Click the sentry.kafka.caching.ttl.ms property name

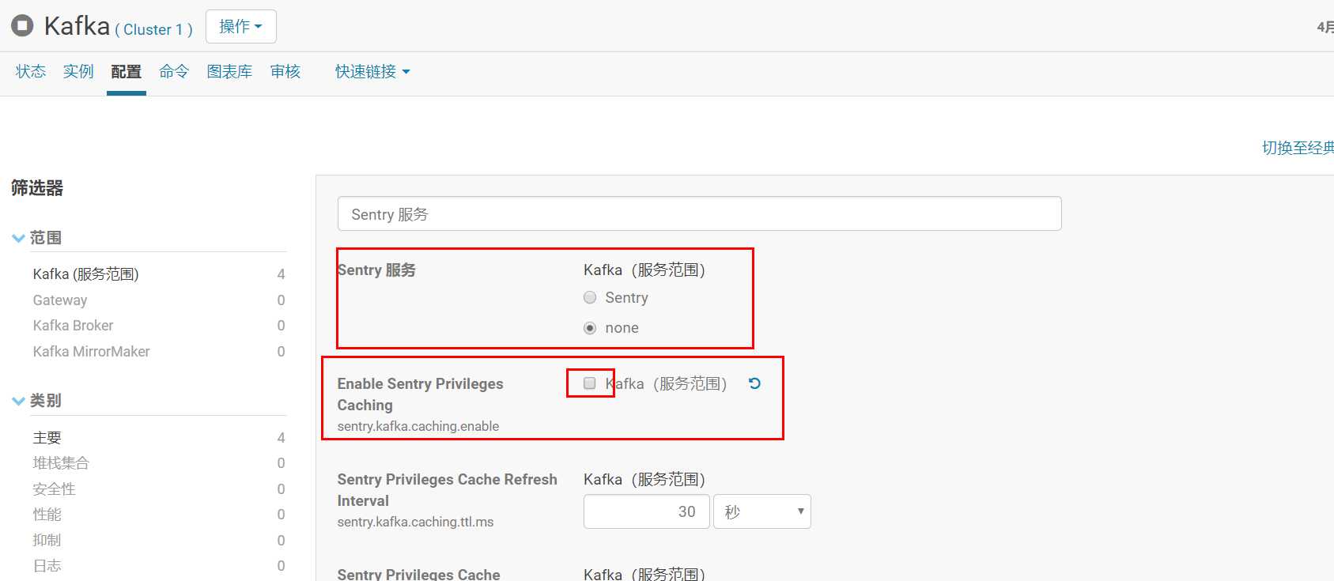point(415,522)
